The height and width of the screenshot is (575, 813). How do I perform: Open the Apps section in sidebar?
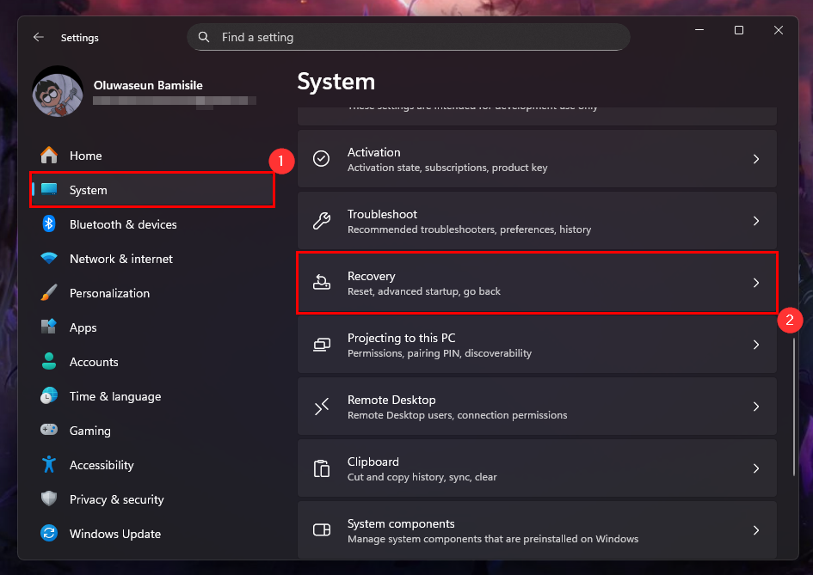(83, 327)
